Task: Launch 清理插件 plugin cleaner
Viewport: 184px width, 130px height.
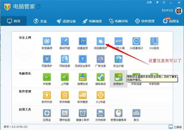Action: coord(118,77)
